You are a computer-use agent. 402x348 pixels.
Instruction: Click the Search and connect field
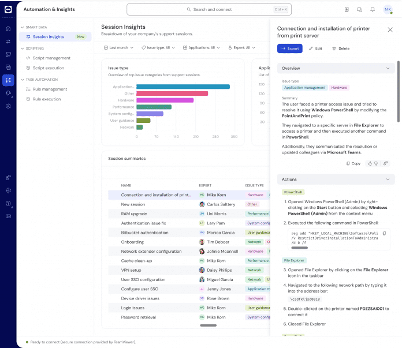(x=209, y=10)
